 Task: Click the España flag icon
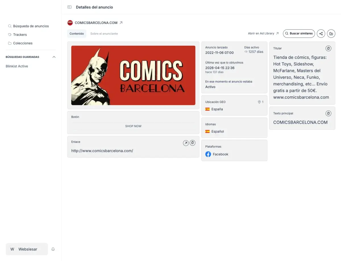(207, 109)
